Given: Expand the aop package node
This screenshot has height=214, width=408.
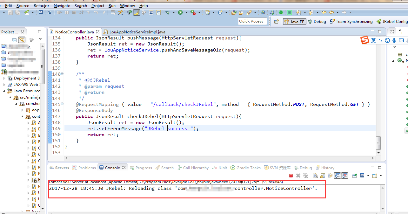Looking at the screenshot, I should coord(23,110).
